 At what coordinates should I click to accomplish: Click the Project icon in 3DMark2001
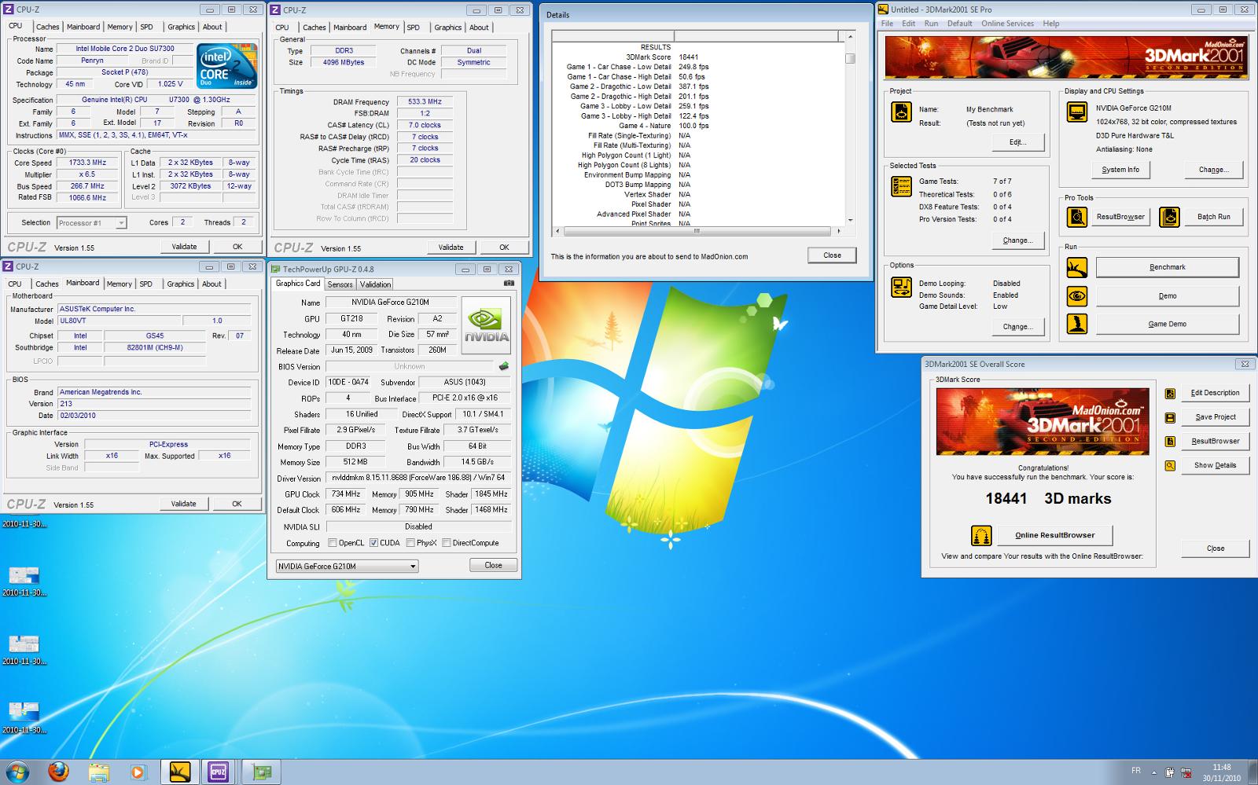tap(901, 112)
